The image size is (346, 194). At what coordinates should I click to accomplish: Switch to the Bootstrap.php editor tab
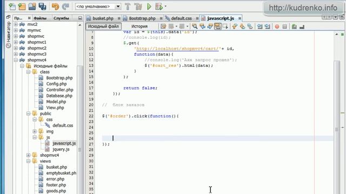pos(142,18)
